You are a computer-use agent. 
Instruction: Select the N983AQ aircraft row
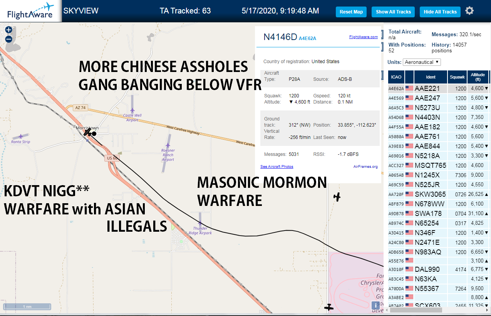click(439, 252)
